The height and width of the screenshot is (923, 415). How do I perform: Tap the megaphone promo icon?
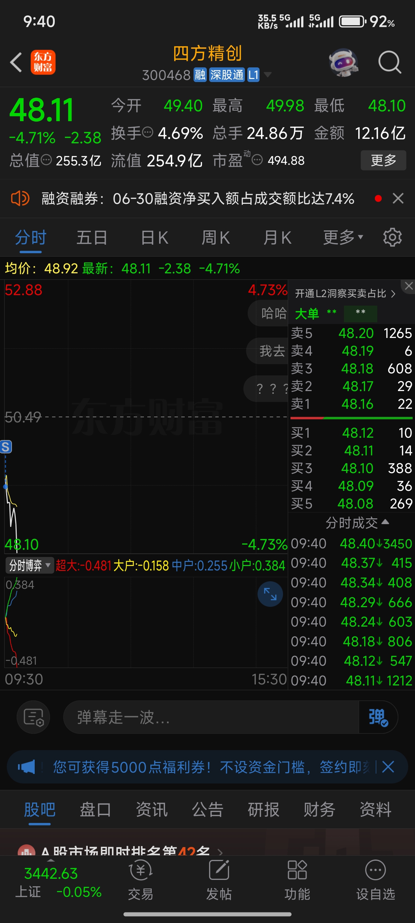coord(27,767)
